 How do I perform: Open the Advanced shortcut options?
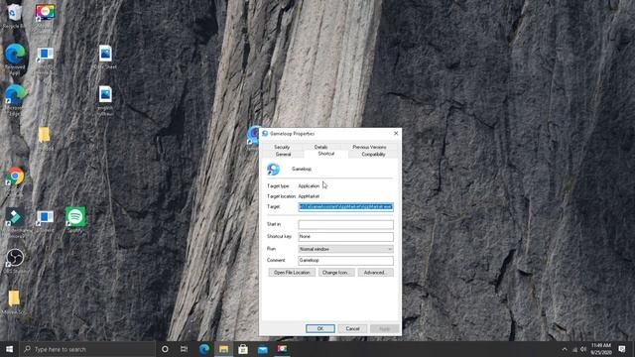point(375,273)
